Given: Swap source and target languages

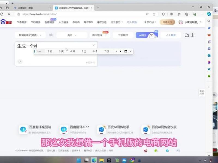Looking at the screenshot, I should [x=51, y=35].
